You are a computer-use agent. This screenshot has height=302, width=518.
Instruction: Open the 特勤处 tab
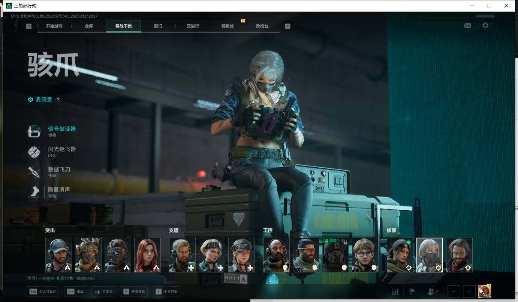coord(228,26)
